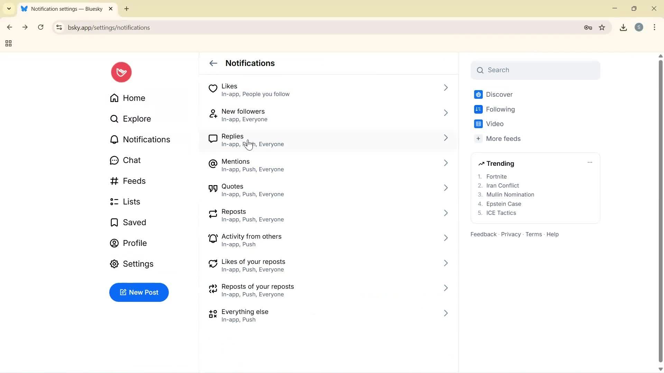Click the page scrollbar up arrow

point(660,56)
